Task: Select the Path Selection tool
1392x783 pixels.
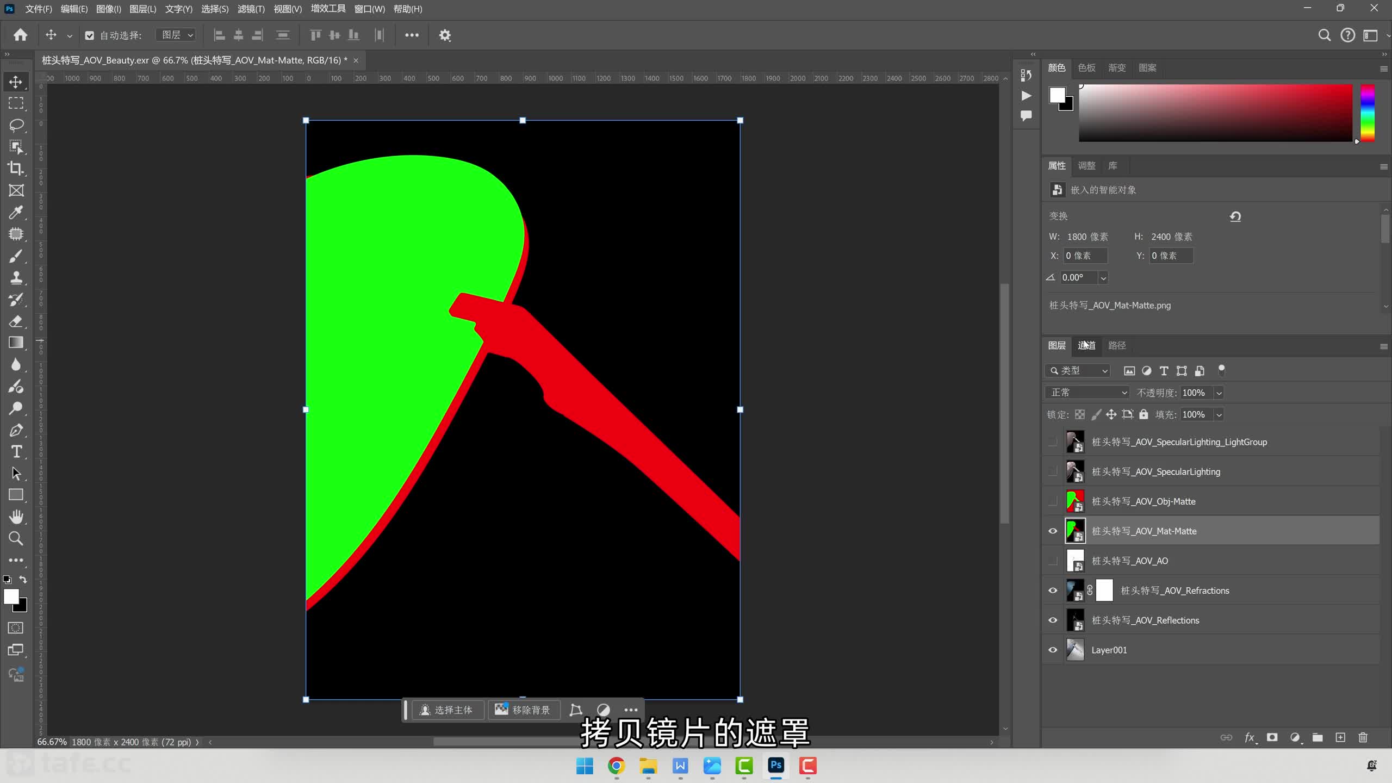Action: point(16,473)
